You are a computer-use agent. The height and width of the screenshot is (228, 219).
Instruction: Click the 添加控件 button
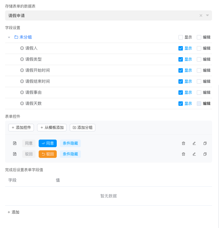21,128
